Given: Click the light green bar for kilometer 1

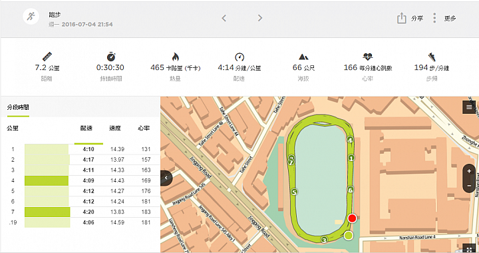Looking at the screenshot, I should point(47,149).
